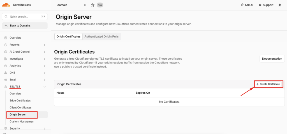Screen dimensions: 287x134
Task: Expand the Email chevron
Action: [x=45, y=80]
